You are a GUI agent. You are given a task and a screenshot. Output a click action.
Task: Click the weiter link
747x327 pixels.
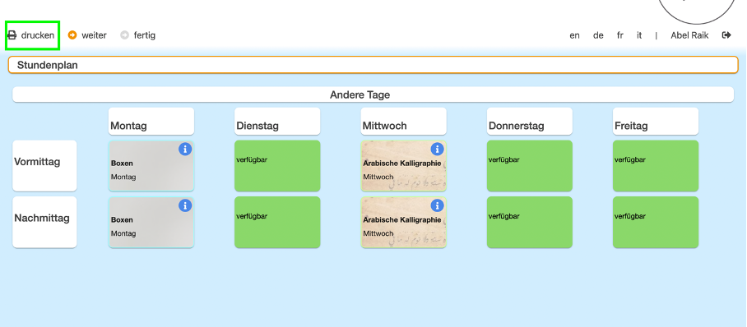94,35
